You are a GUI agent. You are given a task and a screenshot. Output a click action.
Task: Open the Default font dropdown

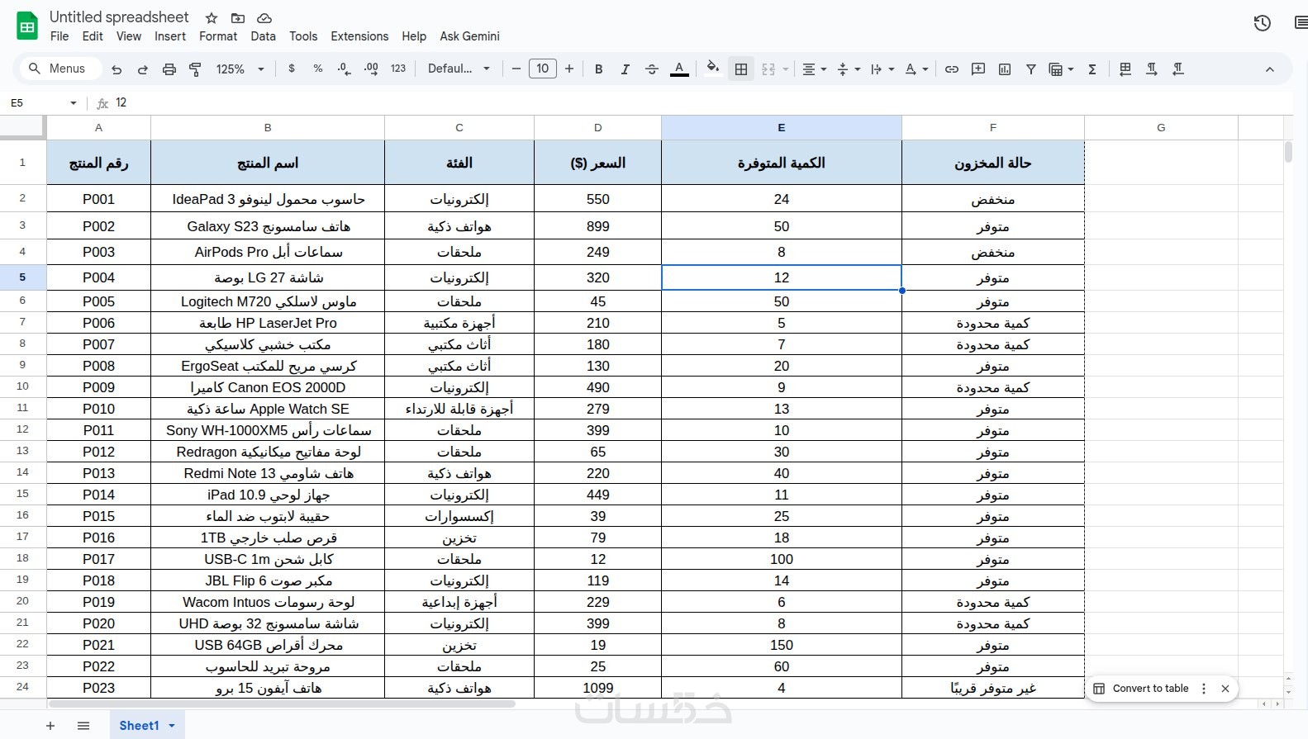(x=459, y=69)
